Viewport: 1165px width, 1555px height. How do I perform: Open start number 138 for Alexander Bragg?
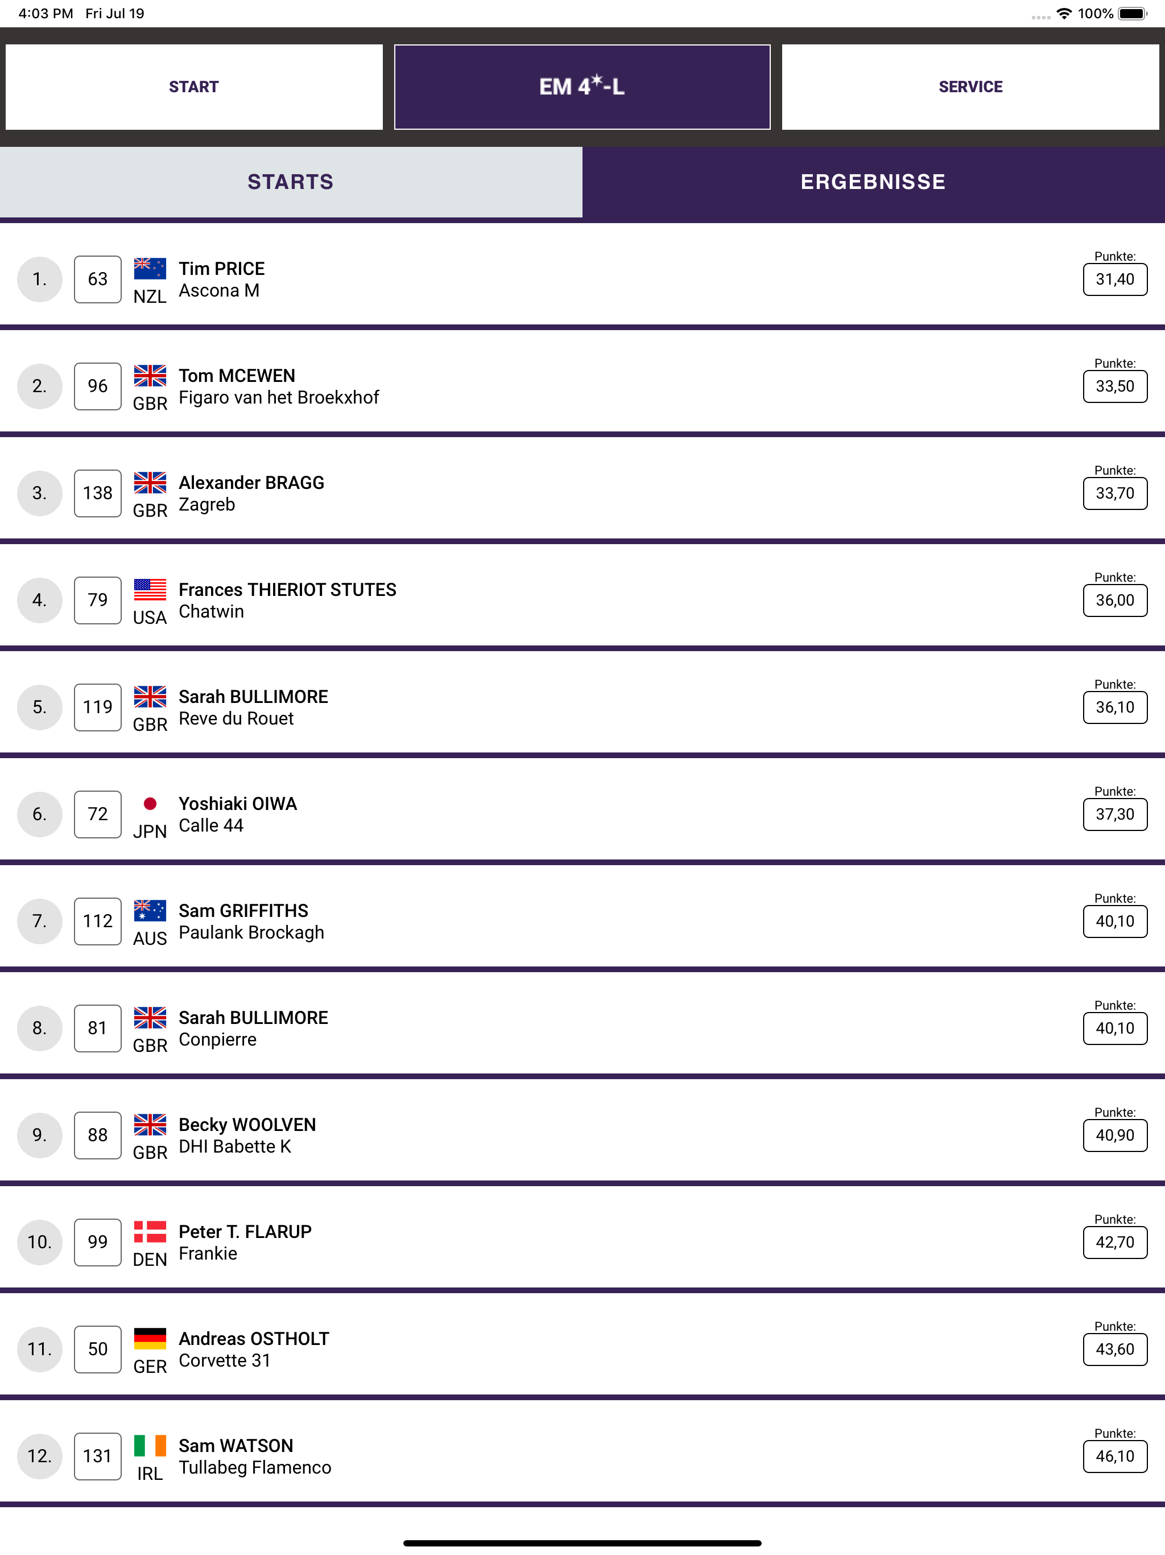pyautogui.click(x=98, y=493)
